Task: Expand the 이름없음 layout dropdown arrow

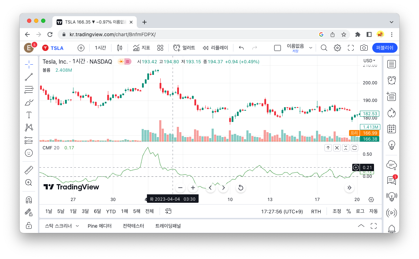Action: click(x=310, y=48)
